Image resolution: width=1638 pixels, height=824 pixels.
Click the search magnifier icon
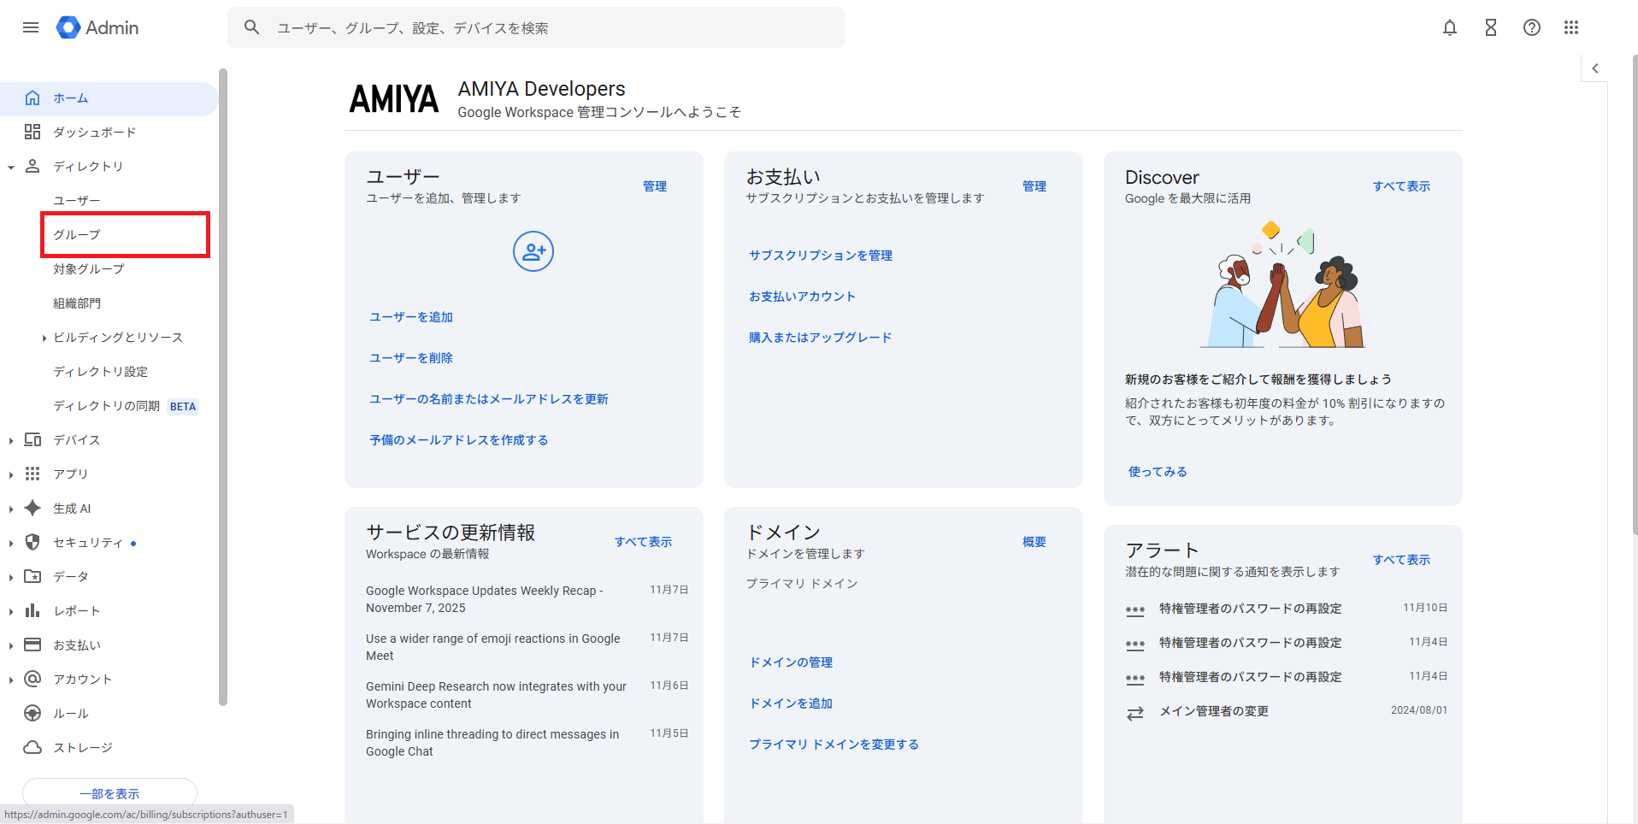[251, 27]
